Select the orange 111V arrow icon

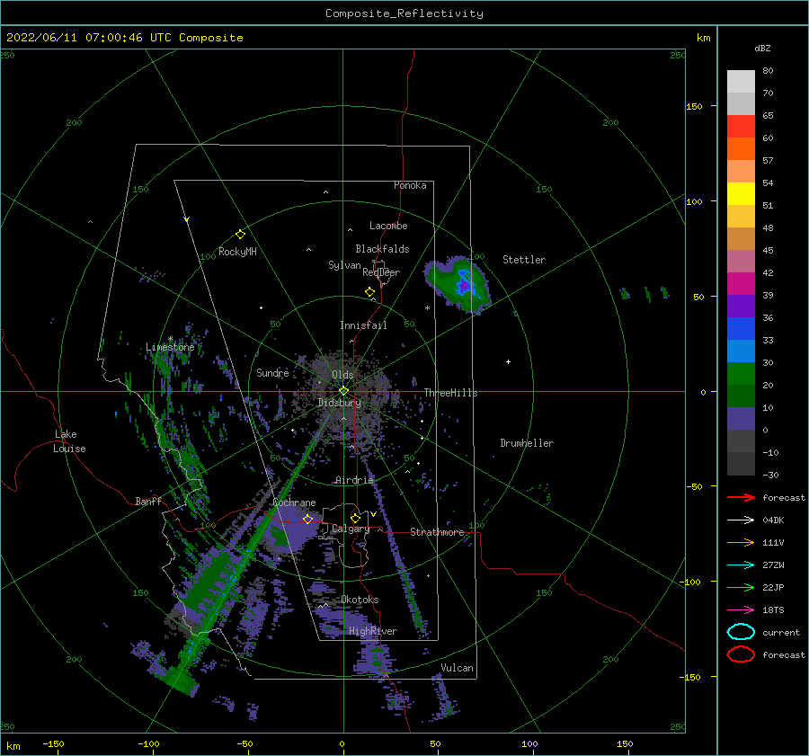point(741,542)
